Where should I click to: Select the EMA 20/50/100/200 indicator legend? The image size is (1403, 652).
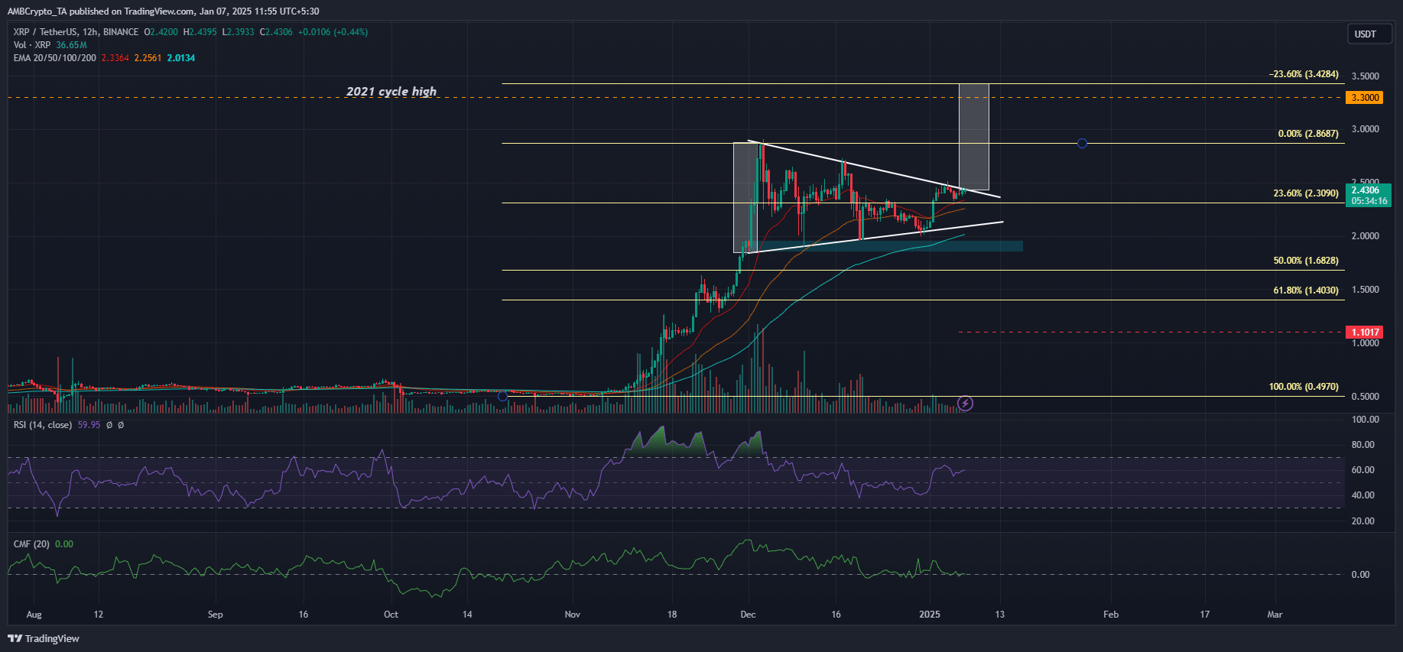coord(55,58)
